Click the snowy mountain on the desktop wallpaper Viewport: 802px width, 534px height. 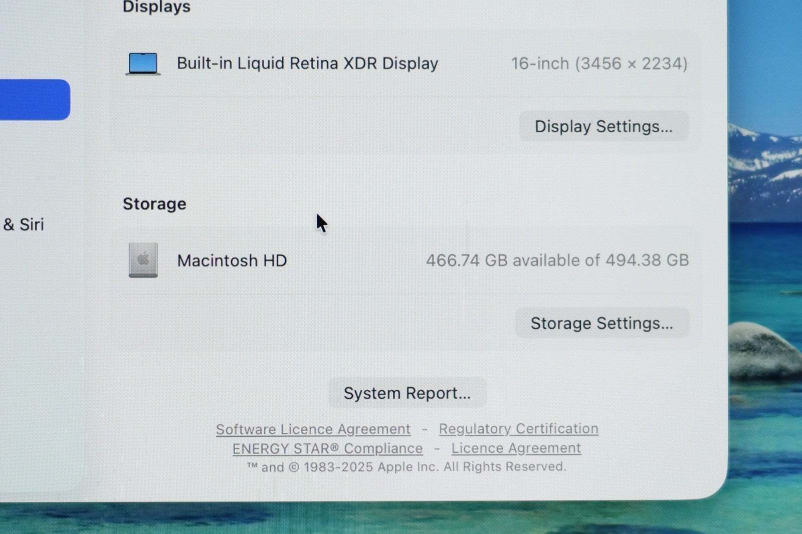pyautogui.click(x=764, y=160)
